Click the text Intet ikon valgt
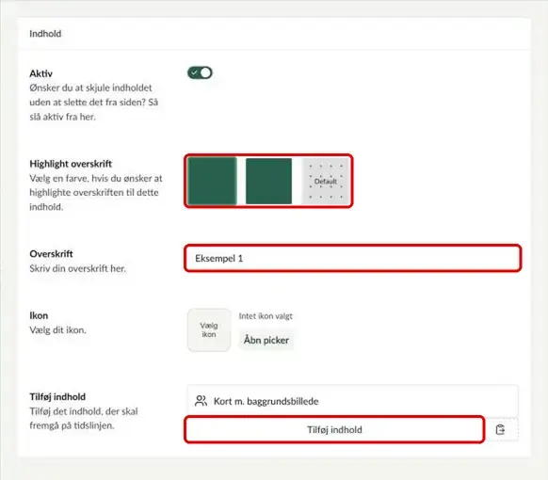Screen dimensions: 548x480 click(266, 316)
